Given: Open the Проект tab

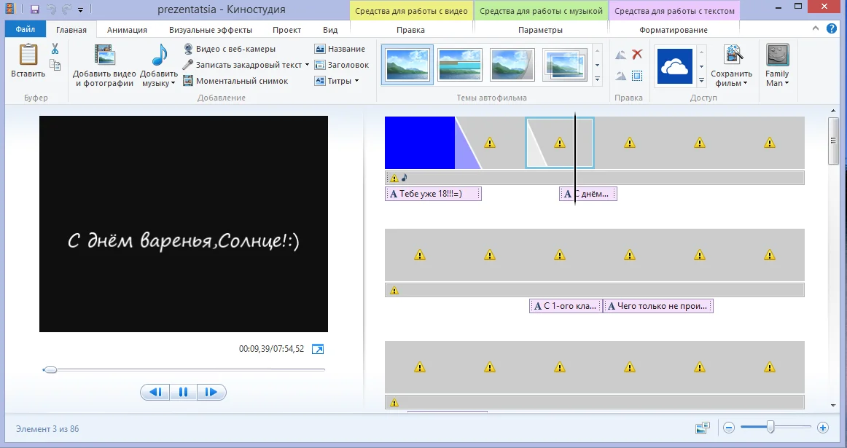Looking at the screenshot, I should [287, 30].
